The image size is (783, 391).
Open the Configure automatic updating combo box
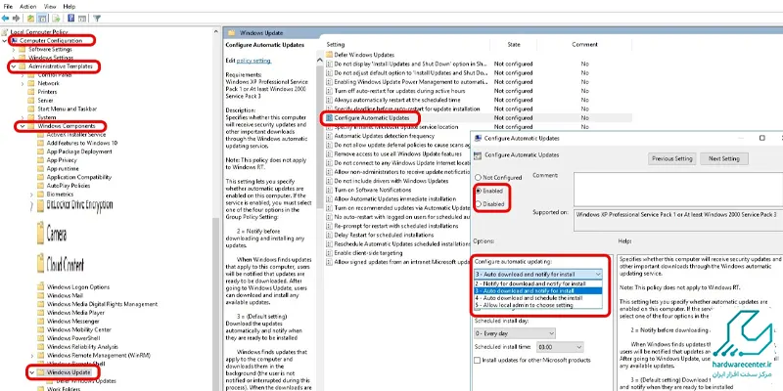click(x=538, y=275)
